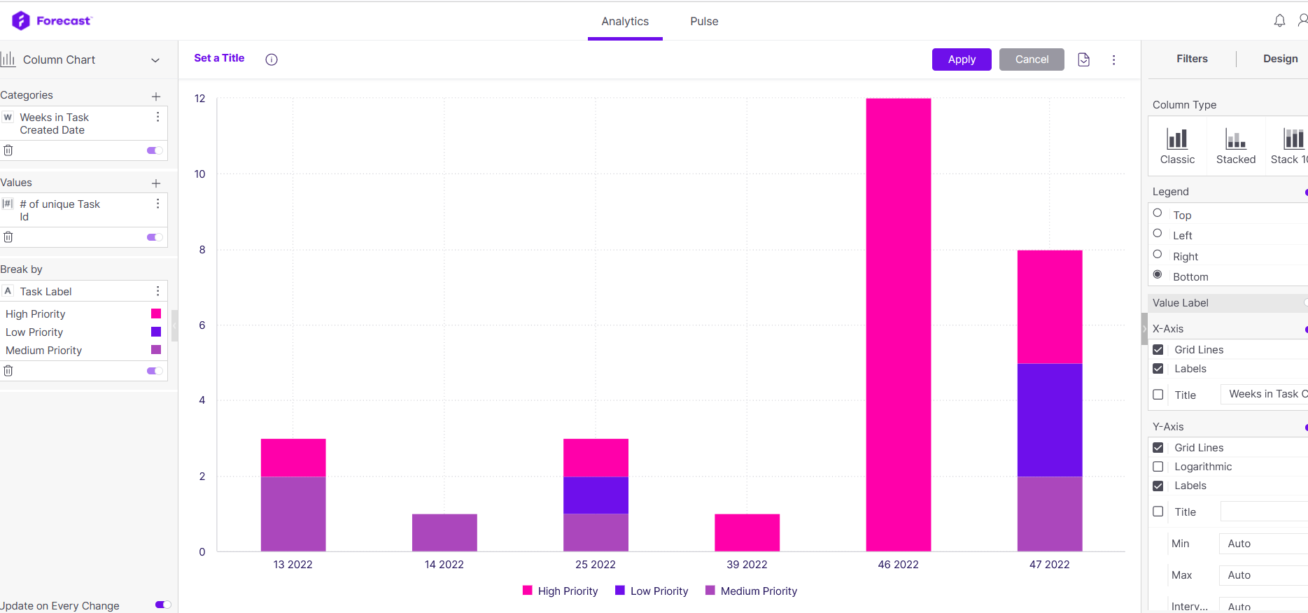Switch to the Pulse tab
This screenshot has height=613, width=1308.
[x=704, y=22]
